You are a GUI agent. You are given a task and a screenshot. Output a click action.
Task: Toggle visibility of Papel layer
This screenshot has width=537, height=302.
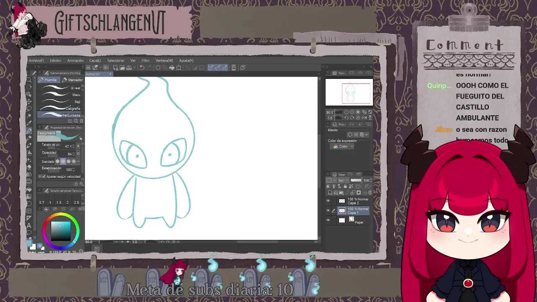[x=328, y=220]
